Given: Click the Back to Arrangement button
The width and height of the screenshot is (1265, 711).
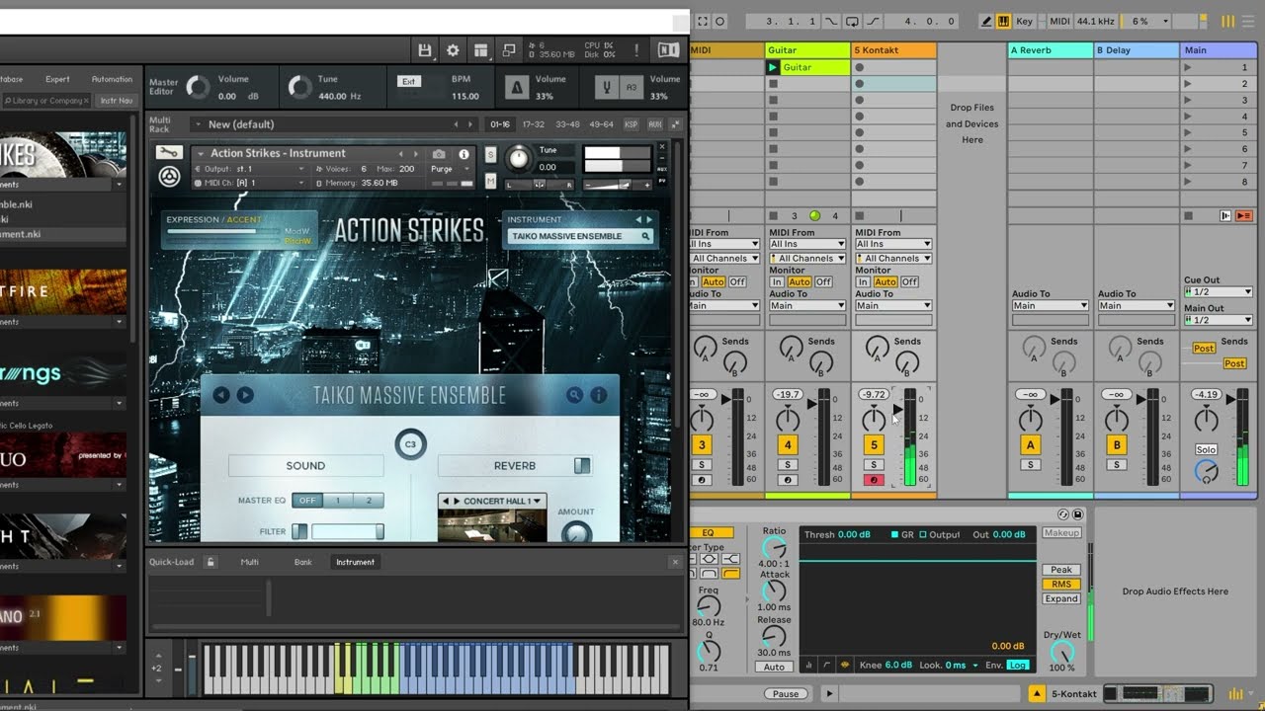Looking at the screenshot, I should (1244, 215).
